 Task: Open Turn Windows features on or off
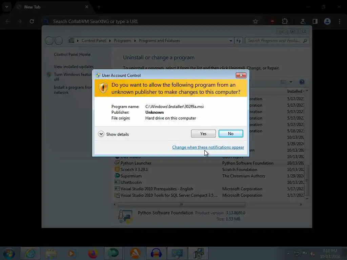73,77
